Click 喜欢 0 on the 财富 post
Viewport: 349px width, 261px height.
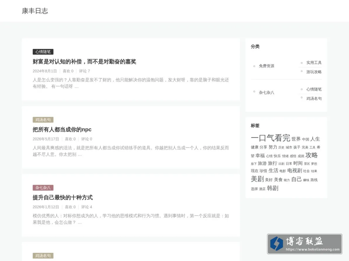click(x=68, y=71)
